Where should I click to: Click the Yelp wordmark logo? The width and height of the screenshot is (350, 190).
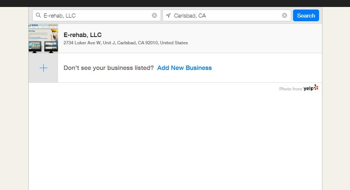coord(308,89)
